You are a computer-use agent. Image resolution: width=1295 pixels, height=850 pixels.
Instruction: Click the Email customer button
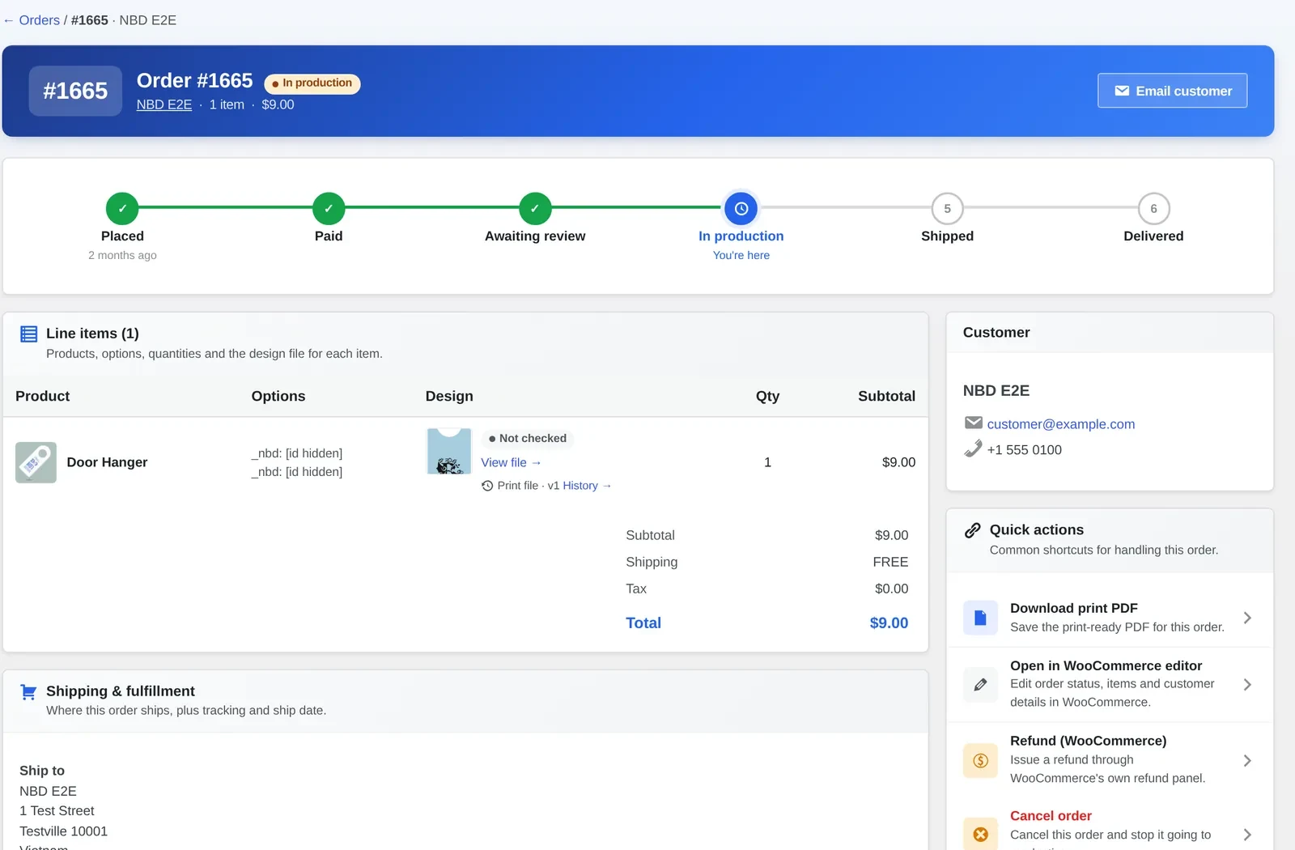[1172, 91]
